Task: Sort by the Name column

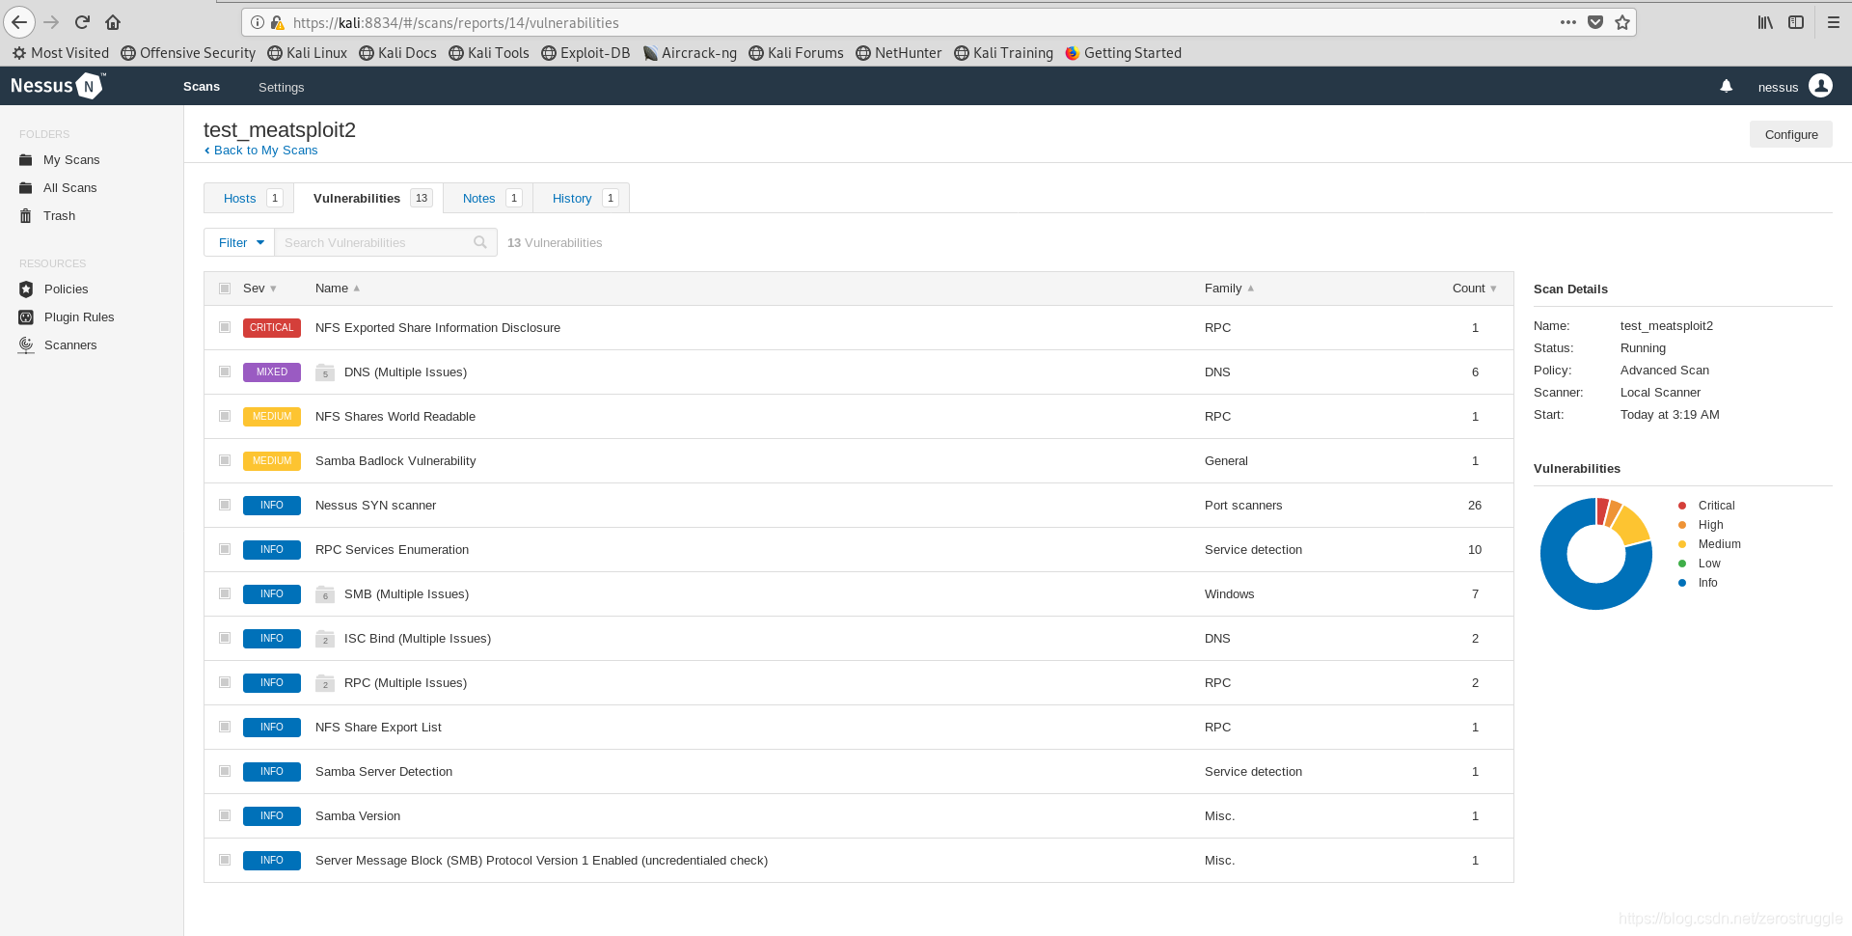Action: 338,289
